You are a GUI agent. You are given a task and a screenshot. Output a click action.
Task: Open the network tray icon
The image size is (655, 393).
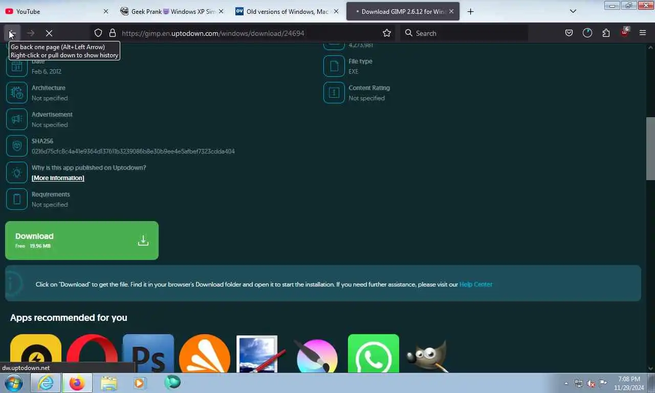tap(578, 383)
